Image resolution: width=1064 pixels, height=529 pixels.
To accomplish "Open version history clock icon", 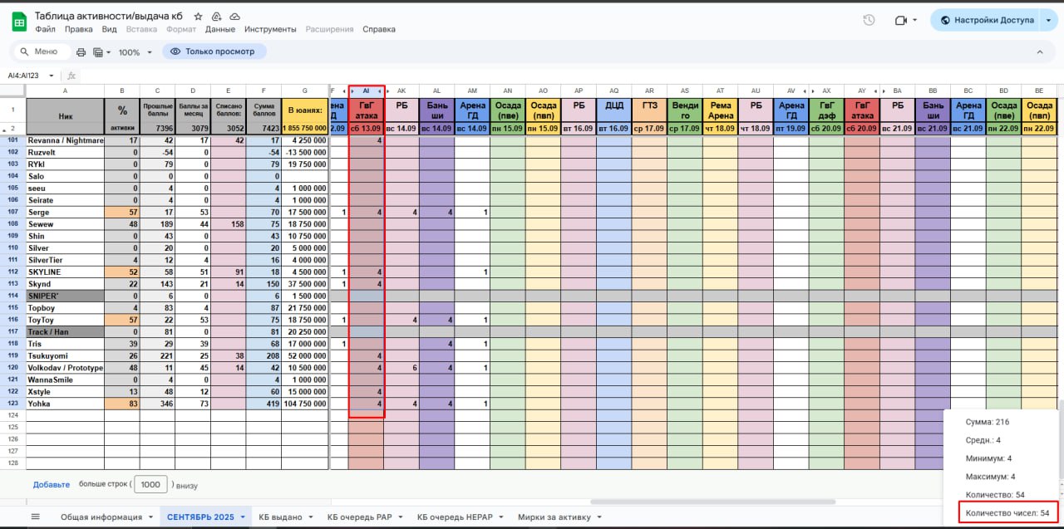I will coord(869,20).
